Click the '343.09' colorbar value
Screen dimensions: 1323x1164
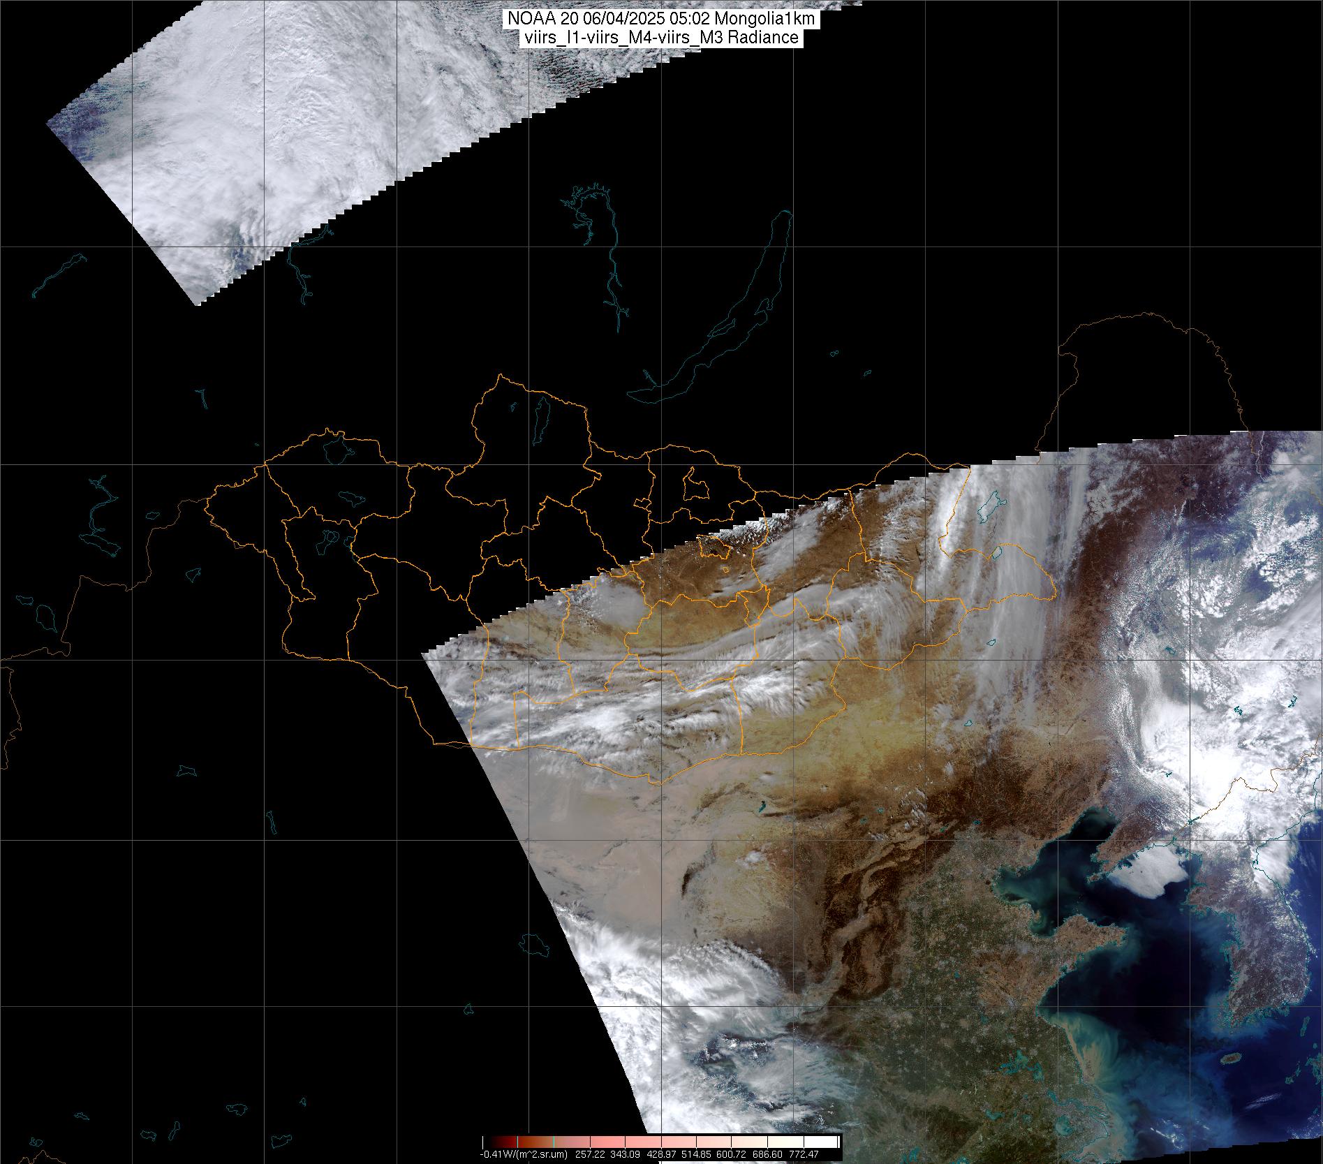pos(625,1154)
